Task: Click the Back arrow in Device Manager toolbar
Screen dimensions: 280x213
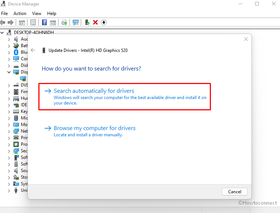Action: tap(3, 23)
